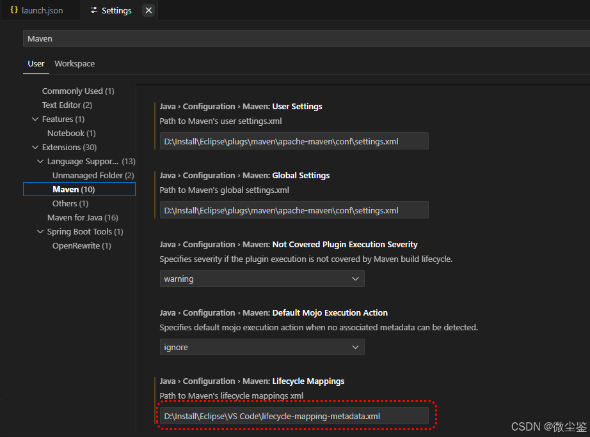Open Text Editor (2) in settings tree
The height and width of the screenshot is (437, 590).
[67, 105]
